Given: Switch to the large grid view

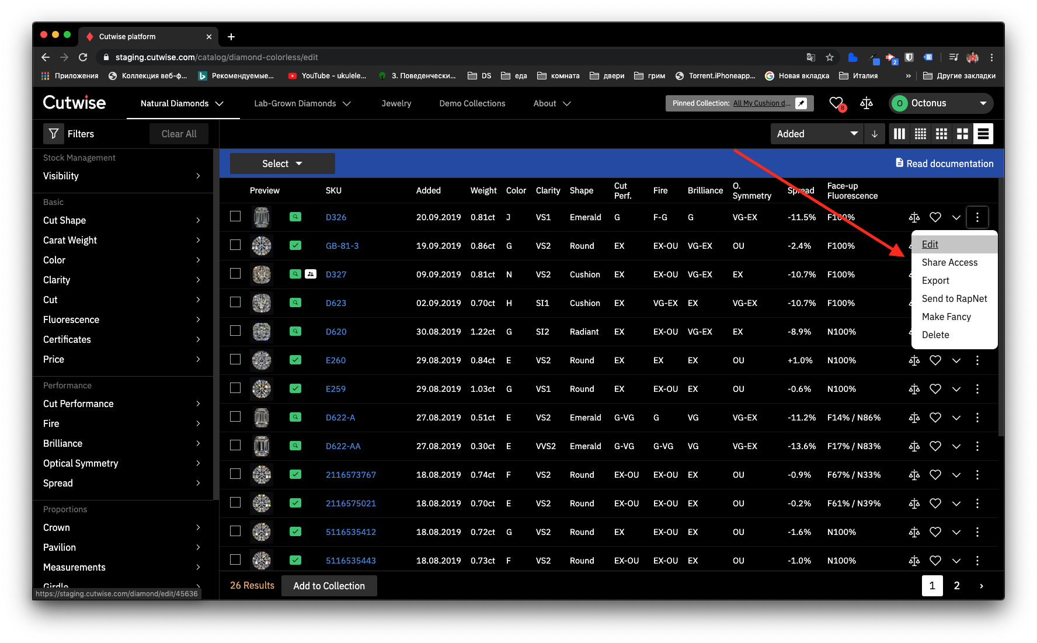Looking at the screenshot, I should pyautogui.click(x=962, y=134).
